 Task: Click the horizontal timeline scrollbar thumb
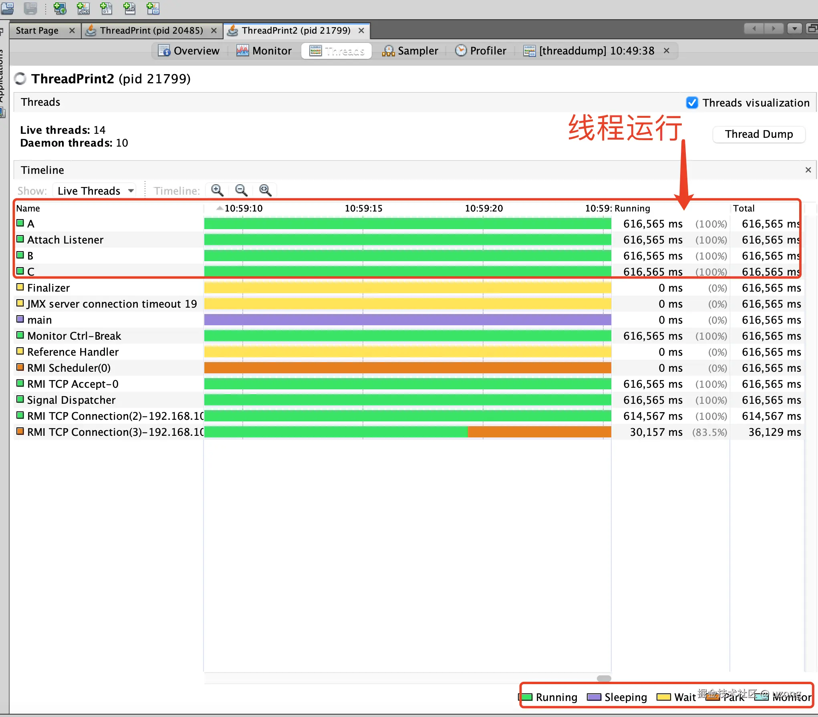point(604,678)
